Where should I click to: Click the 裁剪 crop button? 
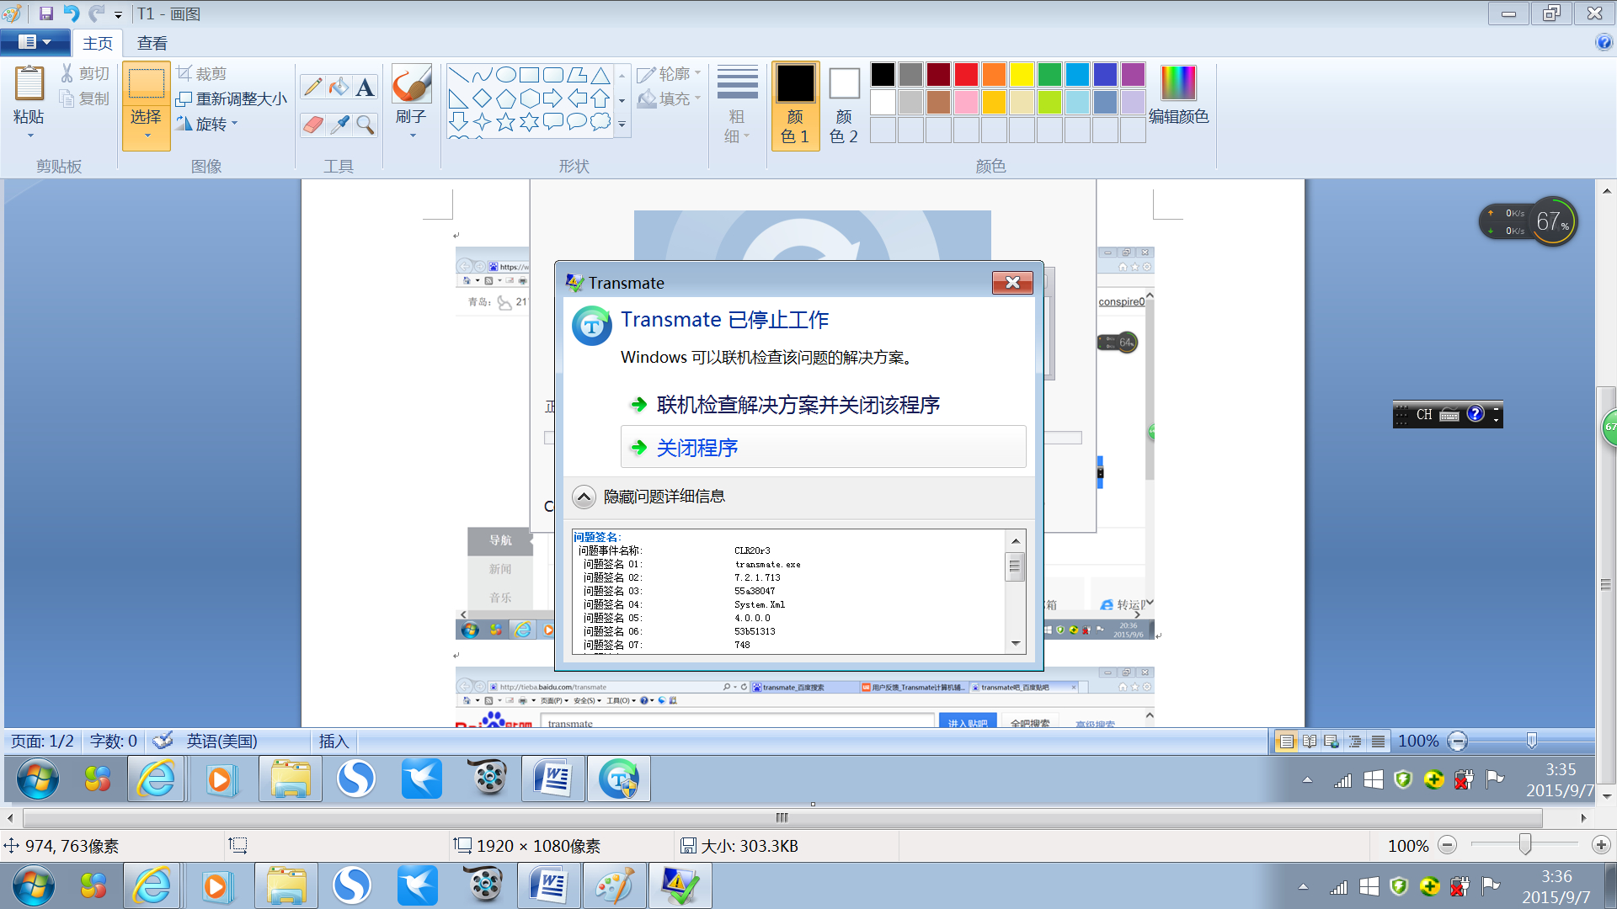201,74
